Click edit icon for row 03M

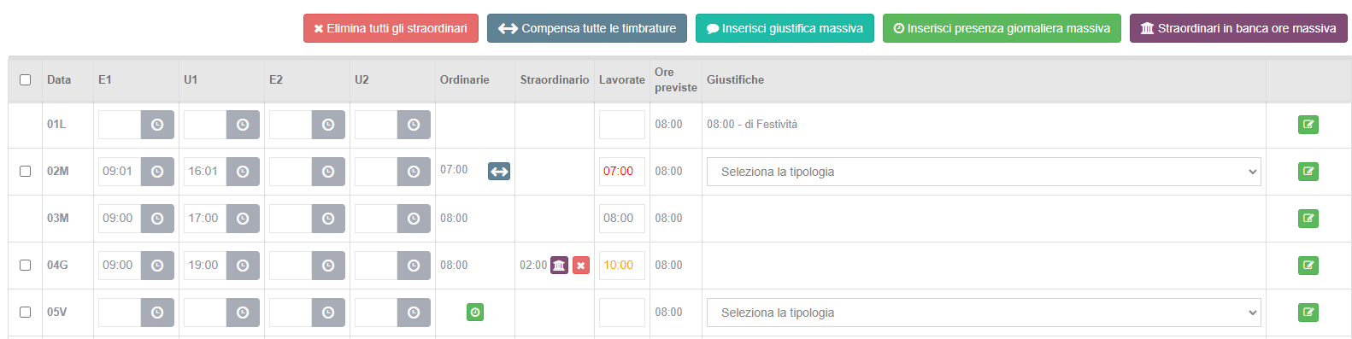pyautogui.click(x=1308, y=219)
